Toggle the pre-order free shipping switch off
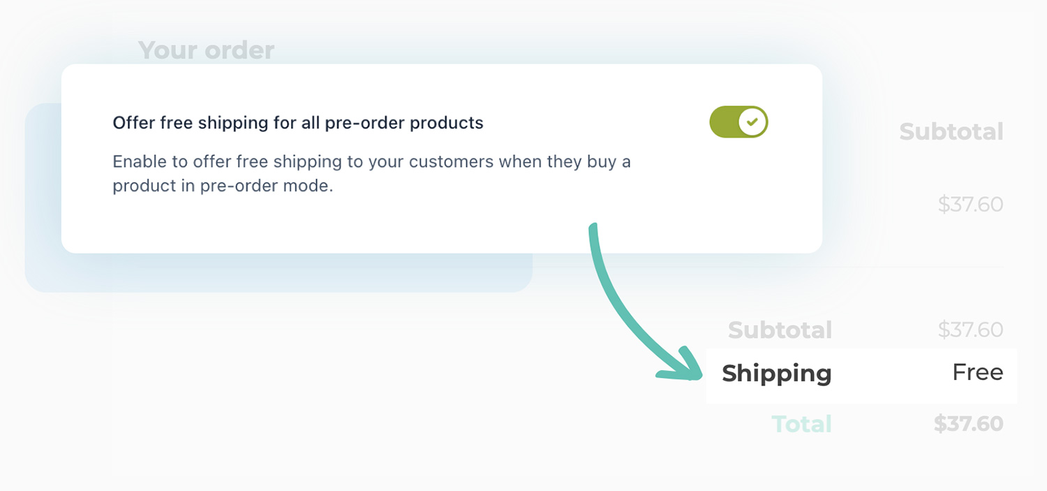This screenshot has width=1047, height=491. 738,122
